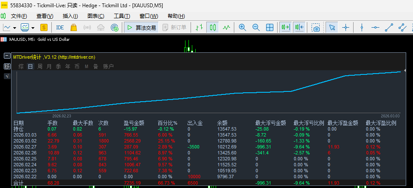Select the crosshair tool

pos(346,27)
